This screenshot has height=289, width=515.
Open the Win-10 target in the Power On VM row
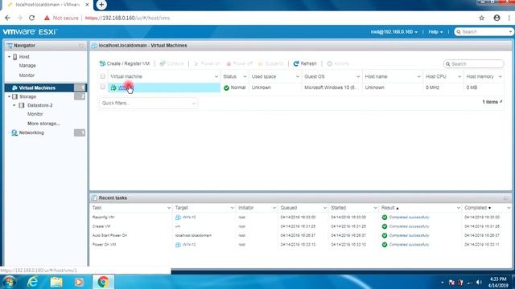click(189, 244)
